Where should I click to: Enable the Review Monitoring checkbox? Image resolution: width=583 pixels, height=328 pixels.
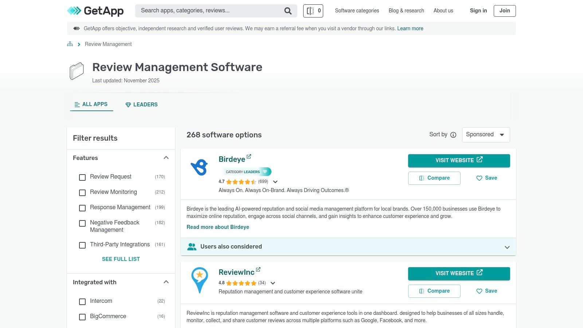[82, 192]
